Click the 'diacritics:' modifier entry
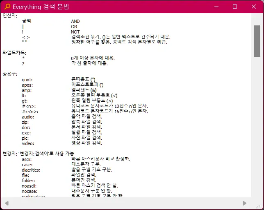 pos(31,170)
